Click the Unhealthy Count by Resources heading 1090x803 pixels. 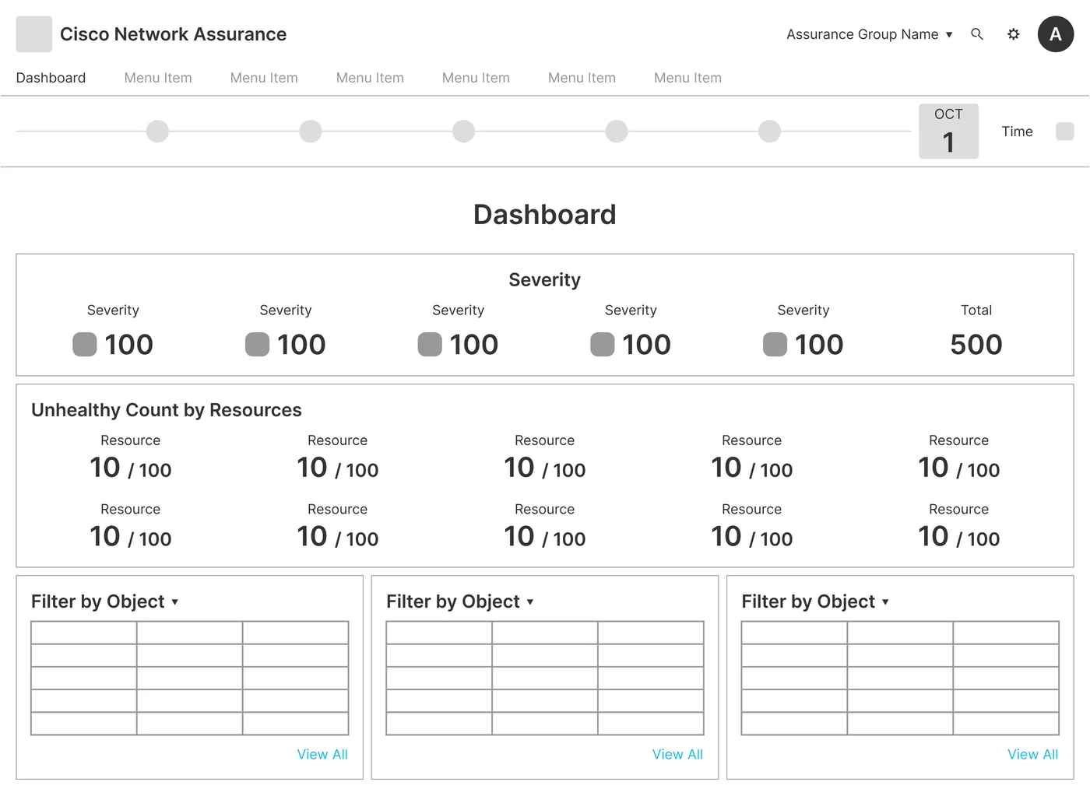click(167, 410)
